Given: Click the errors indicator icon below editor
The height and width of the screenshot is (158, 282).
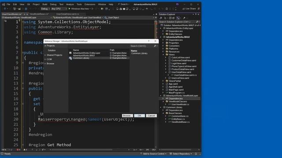Looking at the screenshot, I should click(18, 150).
